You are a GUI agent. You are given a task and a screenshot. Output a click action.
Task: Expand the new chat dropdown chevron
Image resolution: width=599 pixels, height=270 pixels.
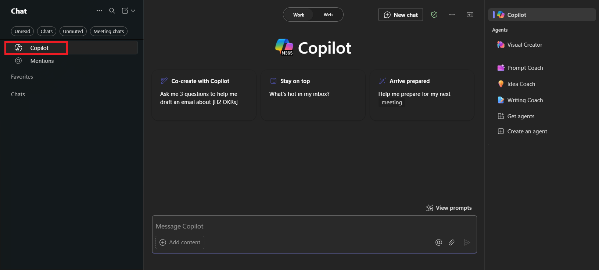pos(133,11)
